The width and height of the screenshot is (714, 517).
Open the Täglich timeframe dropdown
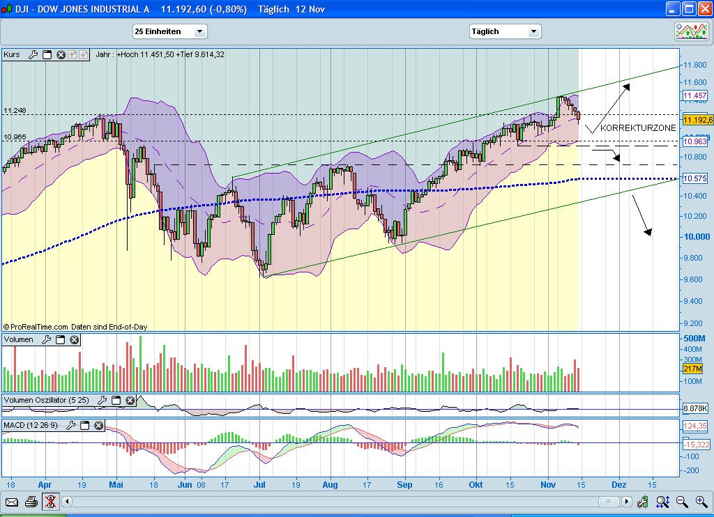point(506,31)
